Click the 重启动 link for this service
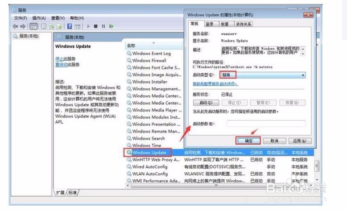The width and height of the screenshot is (347, 211). 61,65
